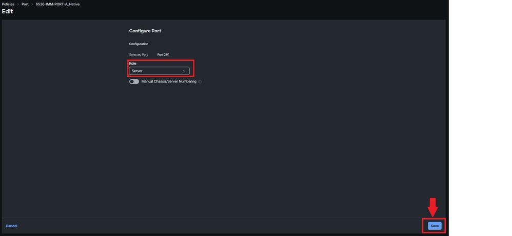Open the Port breadcrumb link
Viewport: 512px width, 236px height.
pos(25,4)
